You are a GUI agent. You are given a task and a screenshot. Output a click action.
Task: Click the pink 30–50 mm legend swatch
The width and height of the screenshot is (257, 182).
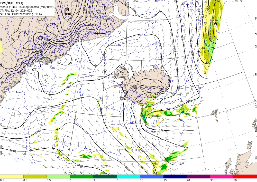222,176
